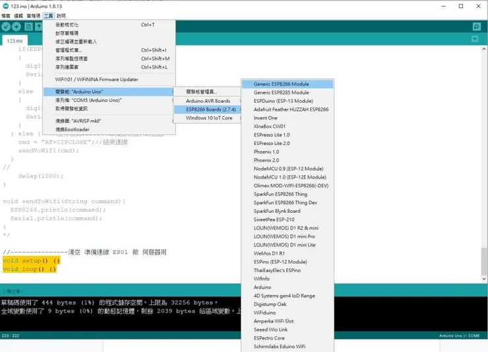This screenshot has height=352, width=488.
Task: Select Amperka WiFi Slot board
Action: coord(288,321)
